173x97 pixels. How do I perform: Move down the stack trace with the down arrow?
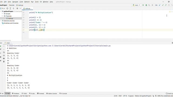point(4,49)
